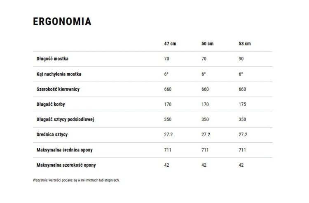Click the ERGONOMIA heading

click(62, 21)
